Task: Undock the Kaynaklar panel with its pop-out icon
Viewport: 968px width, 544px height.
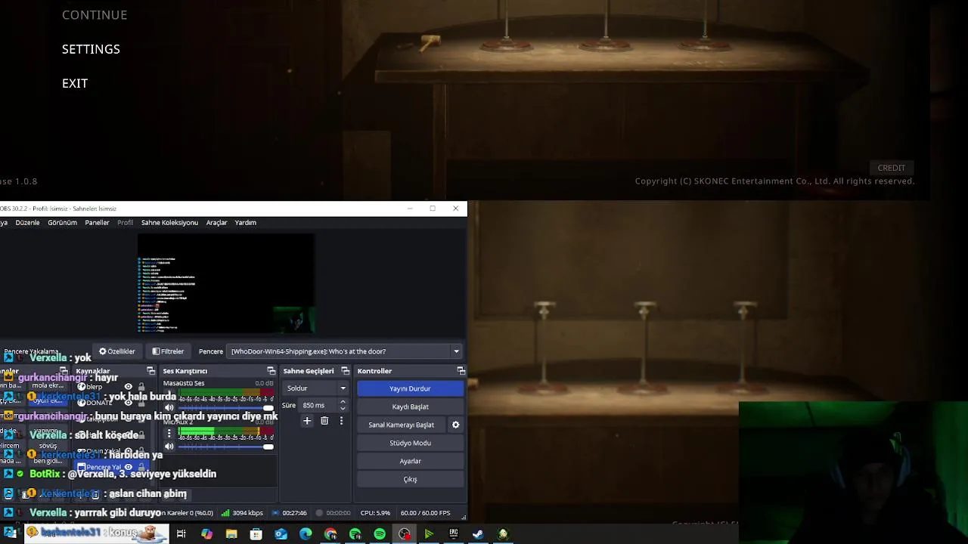Action: tap(150, 371)
